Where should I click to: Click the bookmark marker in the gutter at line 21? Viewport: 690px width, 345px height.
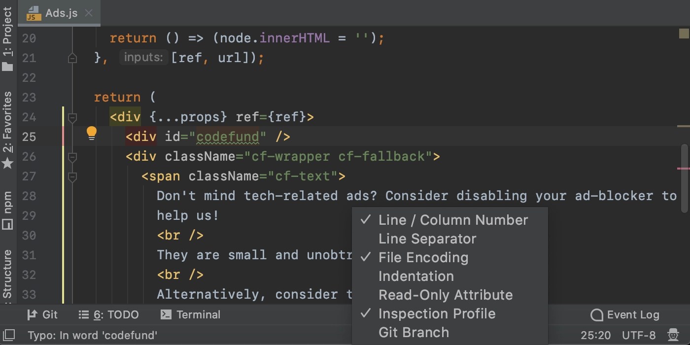point(72,58)
